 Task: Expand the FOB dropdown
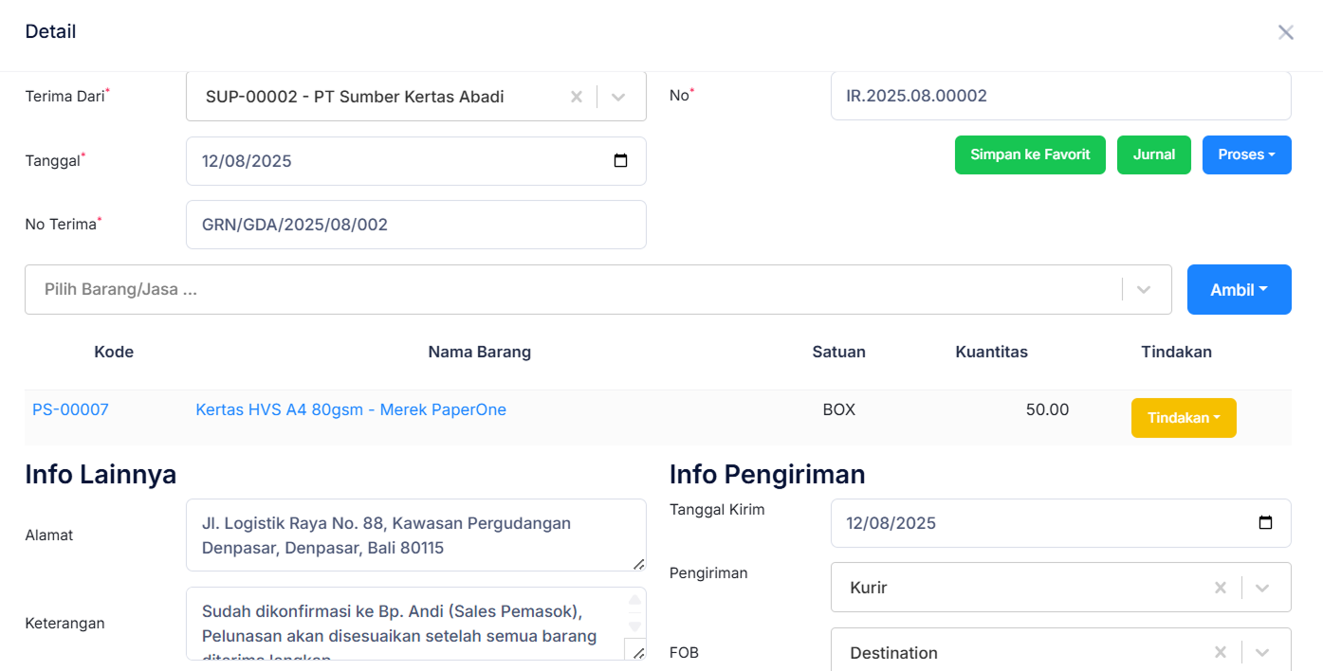coord(1262,652)
